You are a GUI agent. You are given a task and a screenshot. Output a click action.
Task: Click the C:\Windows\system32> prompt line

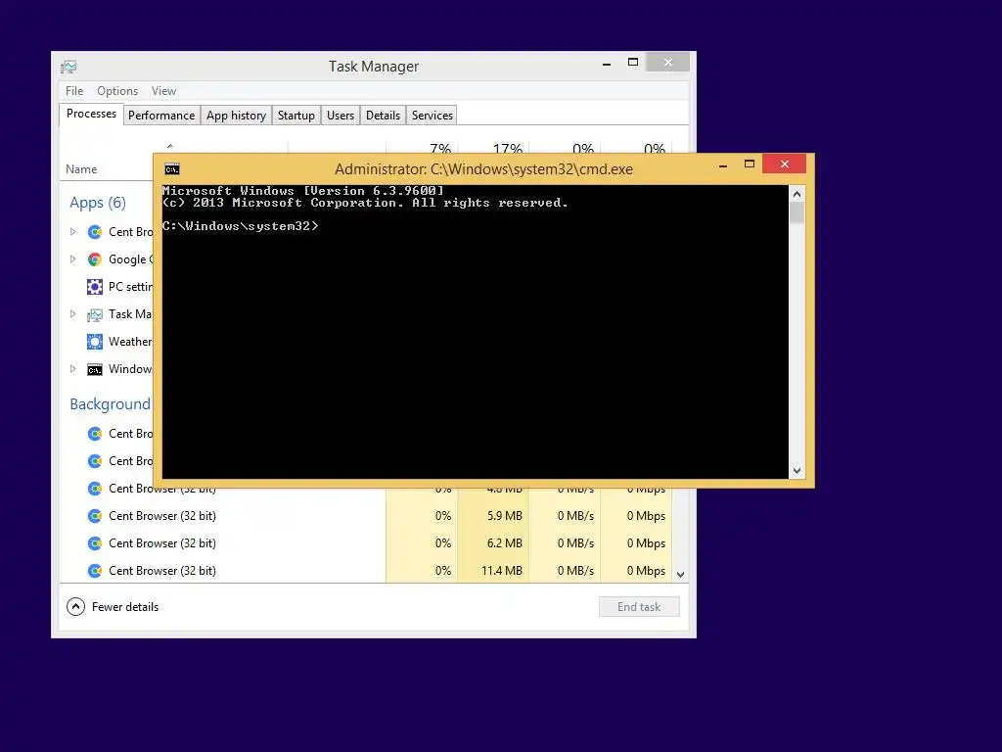[241, 226]
